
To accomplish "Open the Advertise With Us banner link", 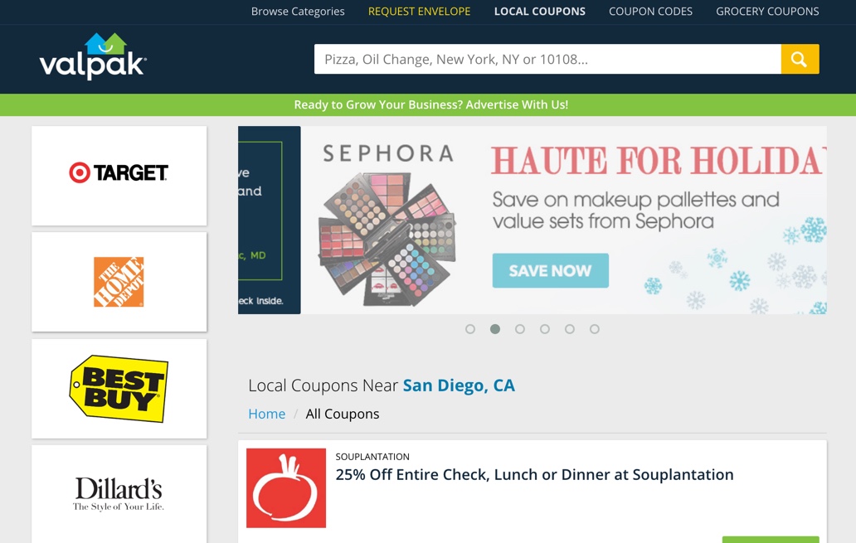I will (x=431, y=104).
